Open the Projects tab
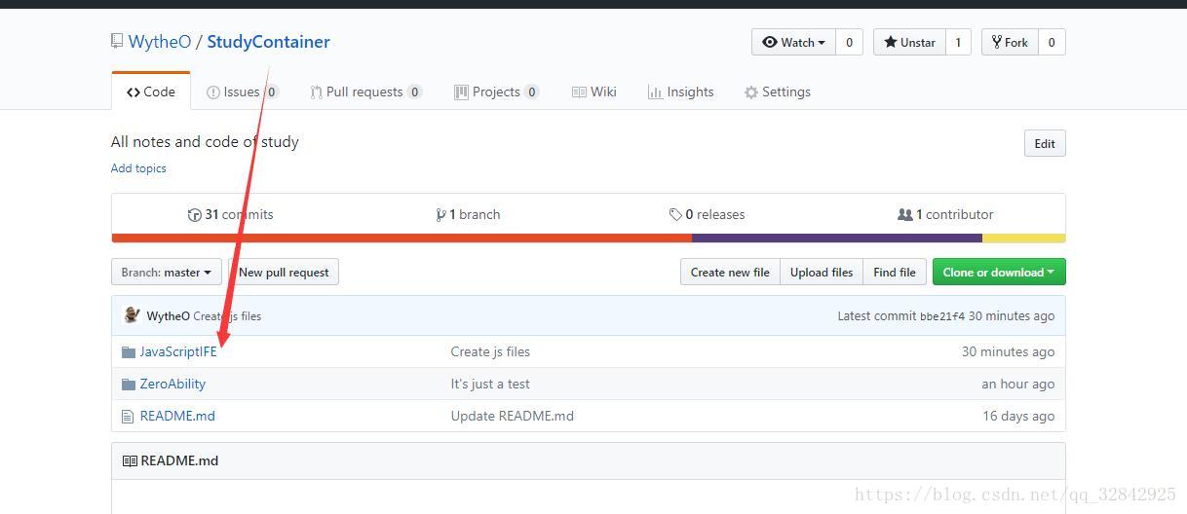The image size is (1187, 514). [496, 92]
